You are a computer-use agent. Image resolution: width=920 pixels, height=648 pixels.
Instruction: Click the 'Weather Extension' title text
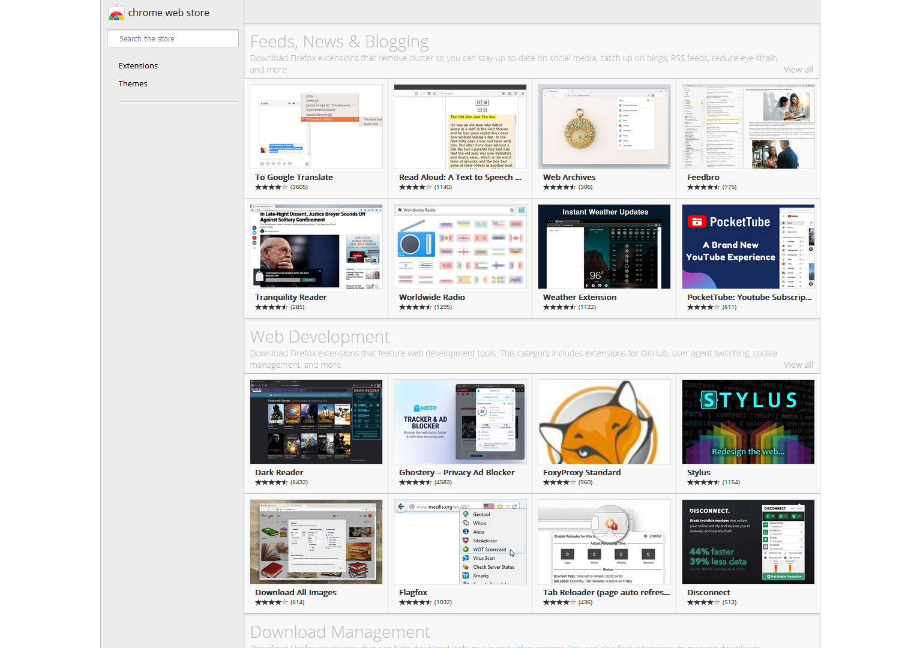[580, 297]
